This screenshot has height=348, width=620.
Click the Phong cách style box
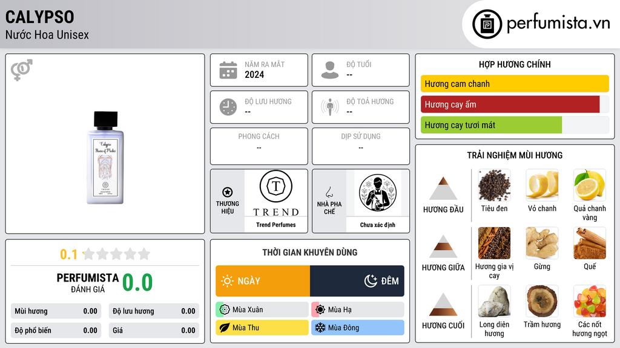click(259, 146)
